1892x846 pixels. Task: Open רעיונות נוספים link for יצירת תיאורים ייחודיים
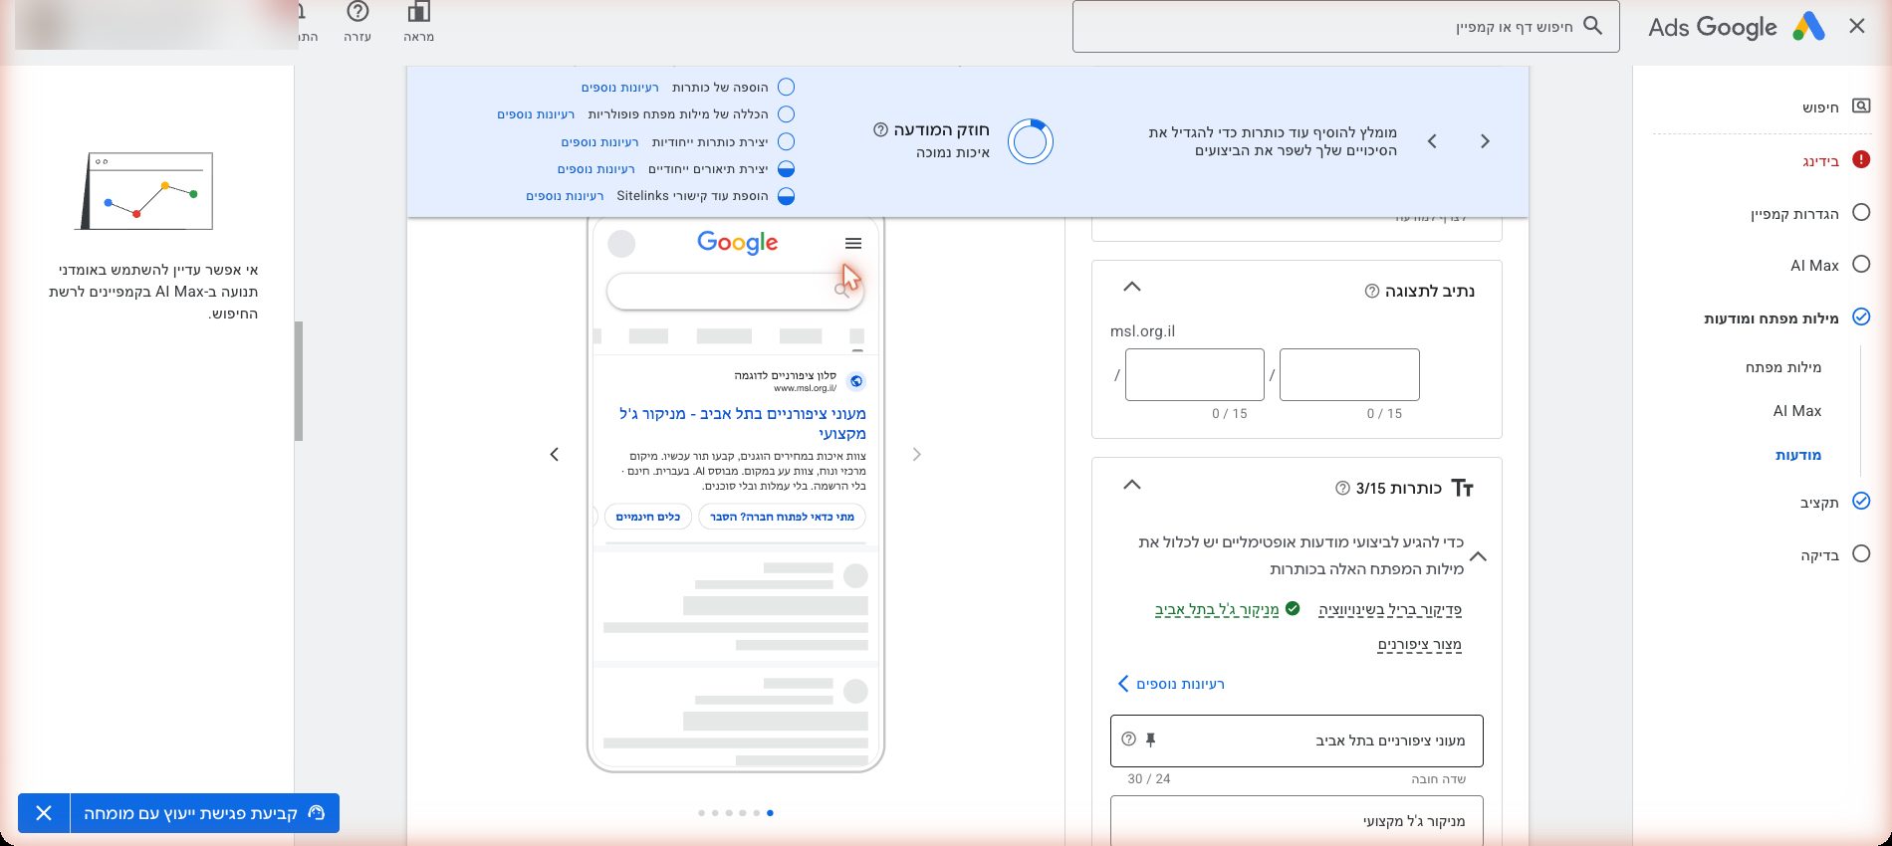(595, 169)
